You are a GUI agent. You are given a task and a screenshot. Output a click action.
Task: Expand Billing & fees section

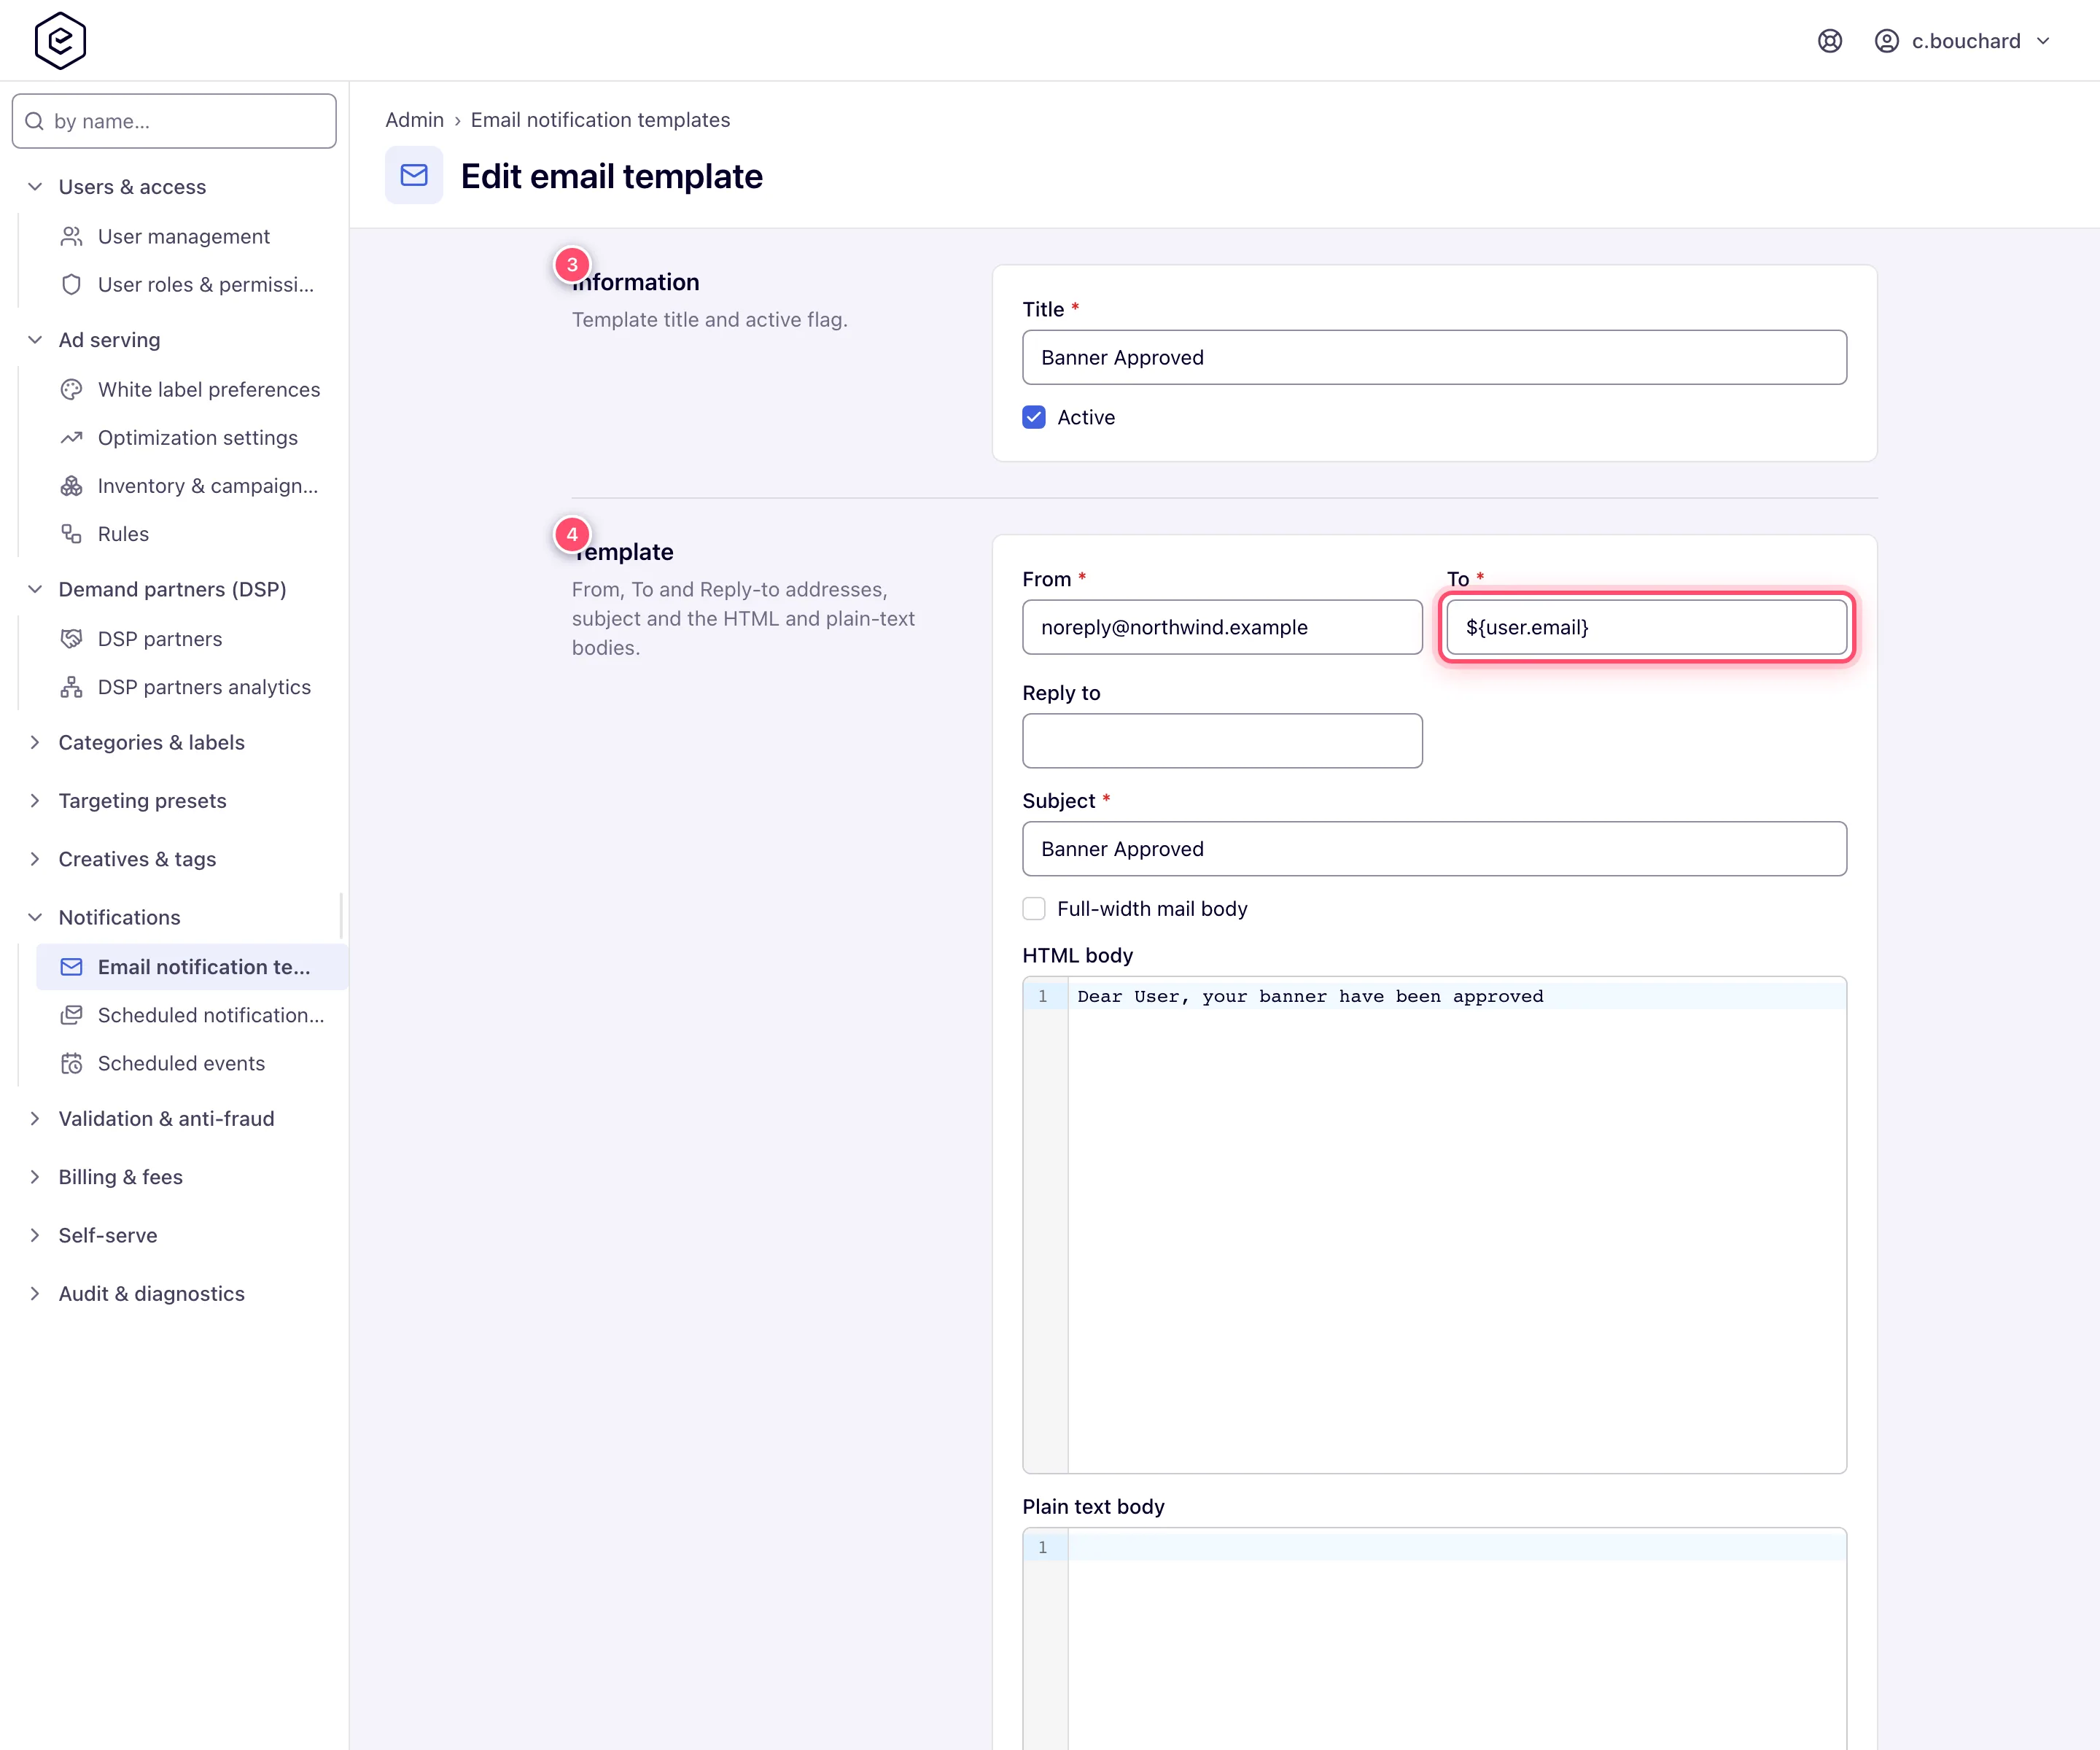click(x=35, y=1177)
